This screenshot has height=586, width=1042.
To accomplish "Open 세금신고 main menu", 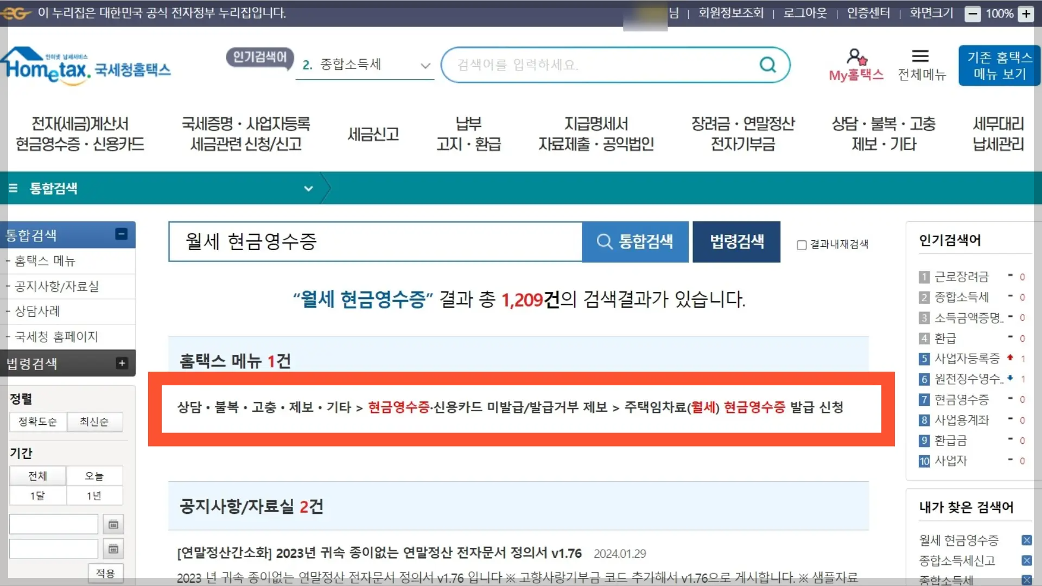I will click(x=373, y=134).
